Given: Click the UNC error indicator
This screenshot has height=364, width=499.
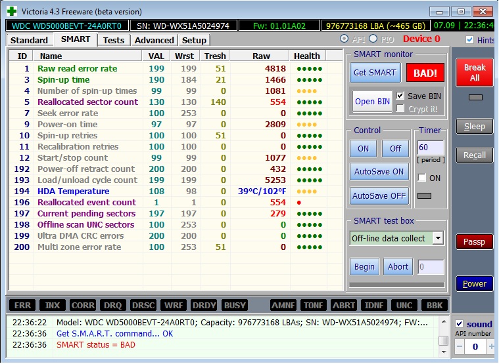Looking at the screenshot, I should tap(404, 305).
